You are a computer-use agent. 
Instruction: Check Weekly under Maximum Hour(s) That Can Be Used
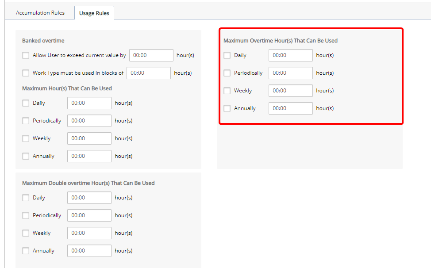[26, 138]
